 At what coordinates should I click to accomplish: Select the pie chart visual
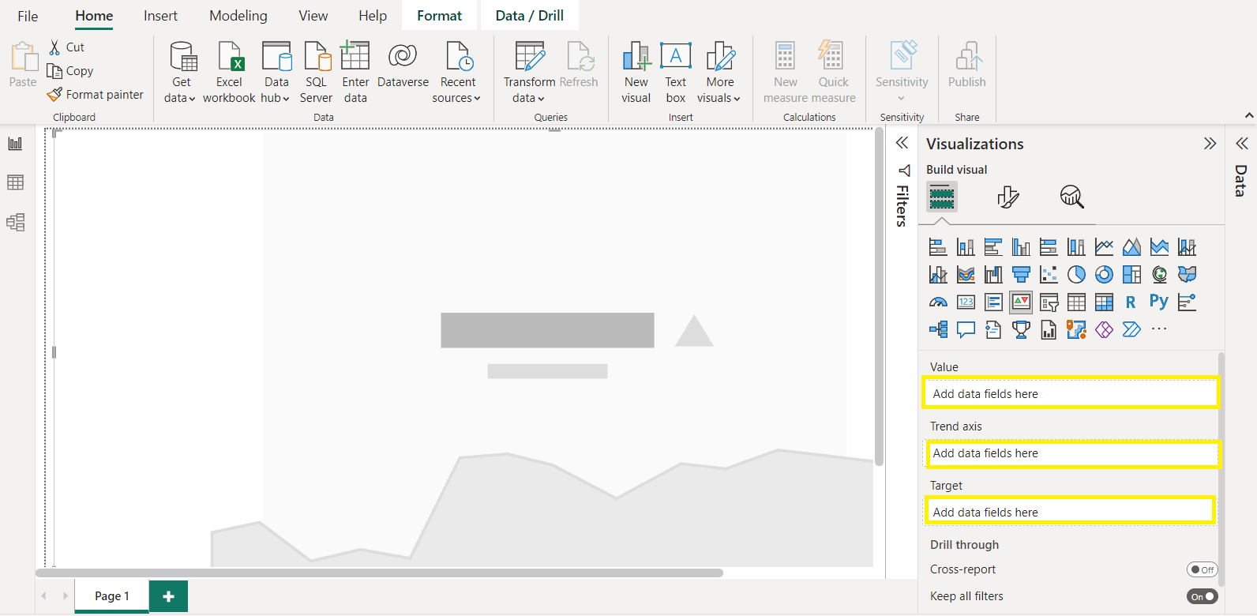[x=1076, y=274]
